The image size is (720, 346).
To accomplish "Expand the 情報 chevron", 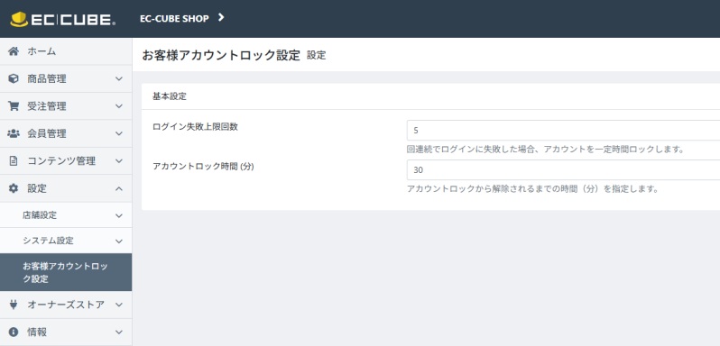I will (119, 332).
